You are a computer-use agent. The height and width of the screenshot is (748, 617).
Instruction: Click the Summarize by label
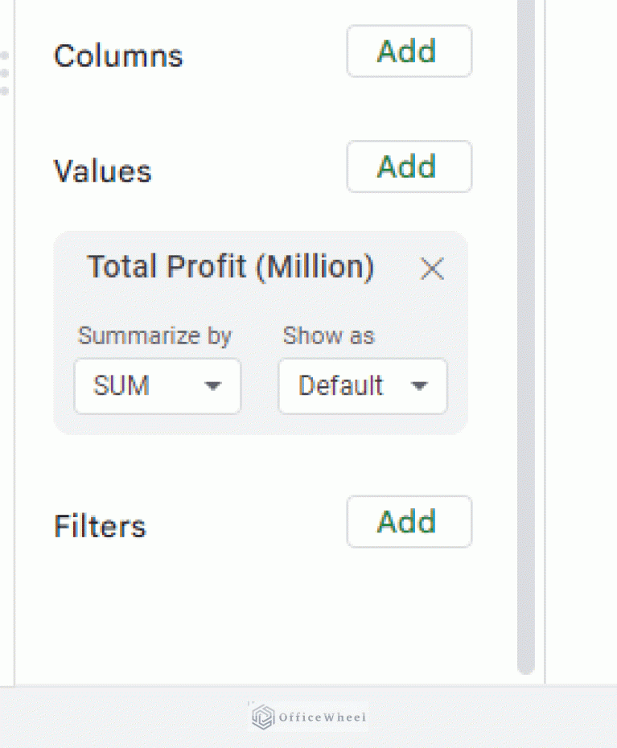[x=155, y=336]
